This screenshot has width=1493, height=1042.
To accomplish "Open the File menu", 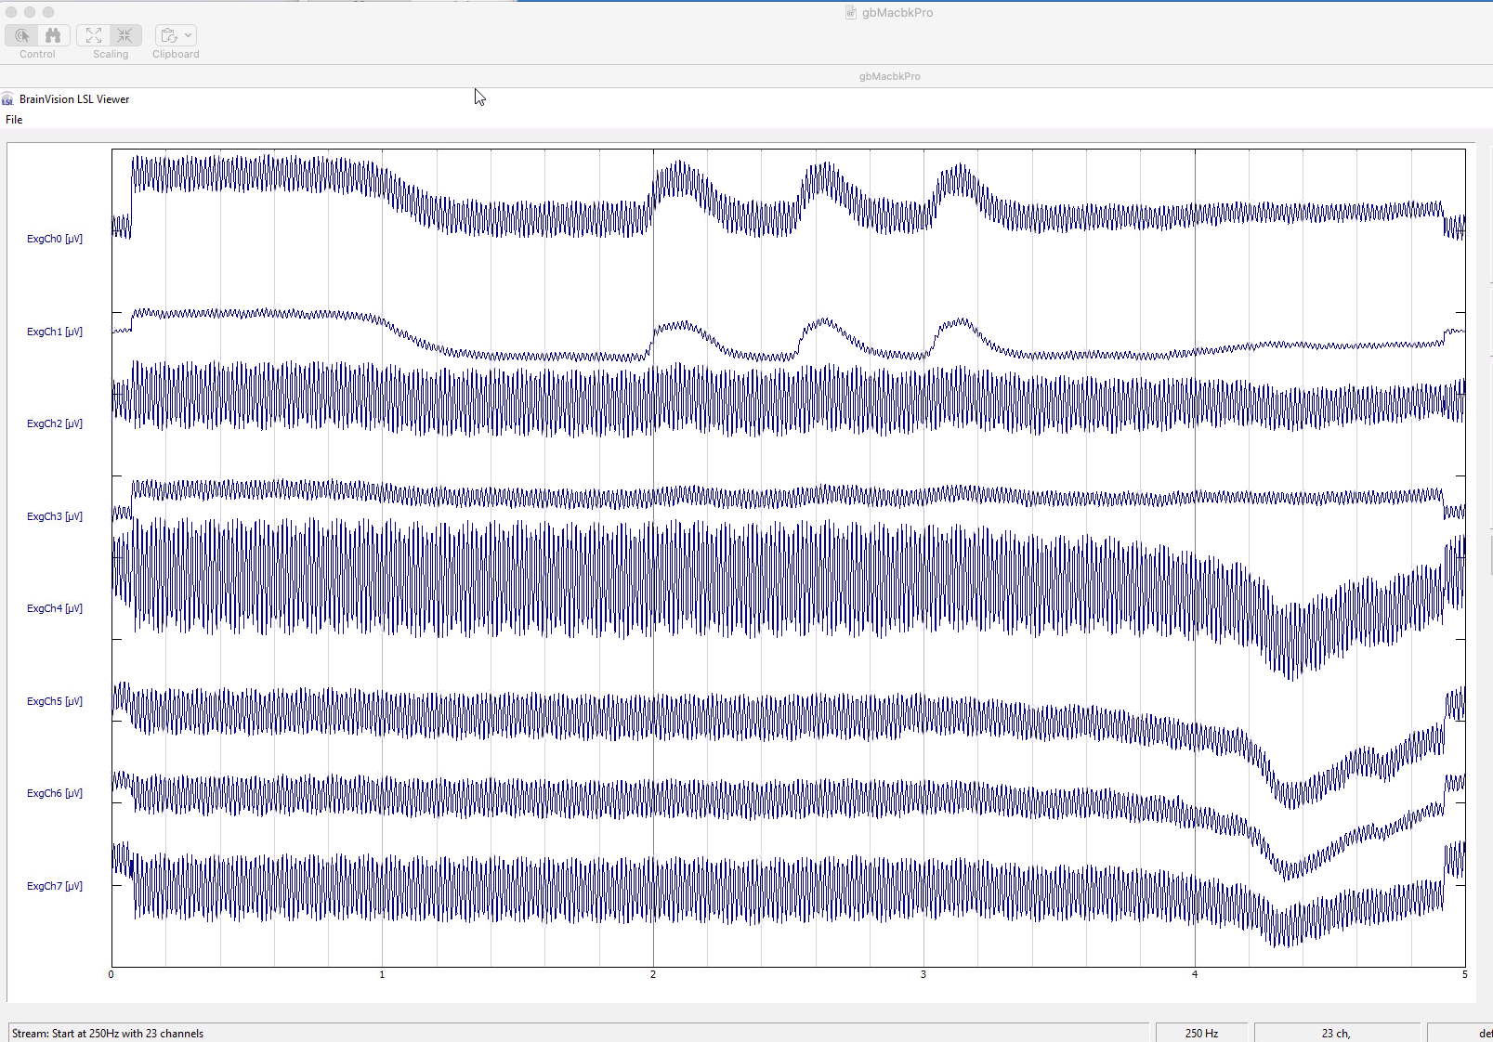I will tap(14, 119).
